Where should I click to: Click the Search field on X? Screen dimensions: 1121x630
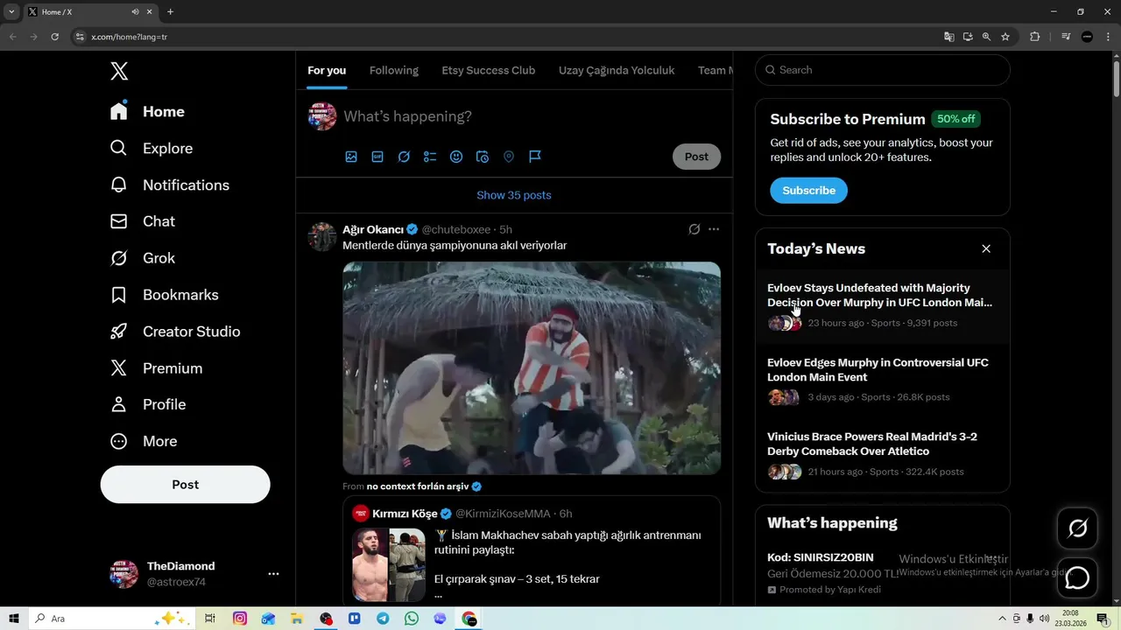coord(883,70)
